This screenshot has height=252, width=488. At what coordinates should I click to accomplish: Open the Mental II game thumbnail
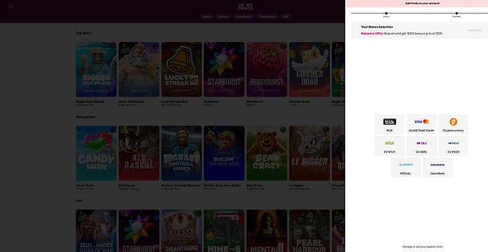click(x=267, y=231)
